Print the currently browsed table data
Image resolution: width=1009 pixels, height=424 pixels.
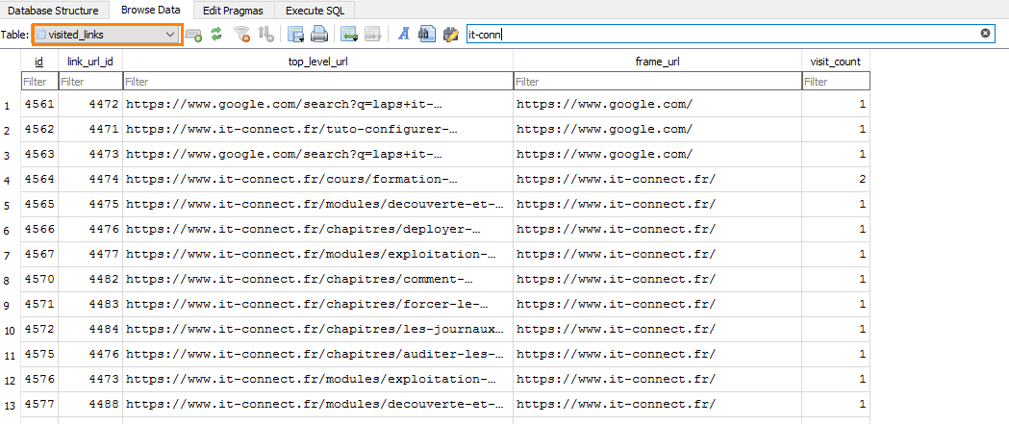click(319, 34)
